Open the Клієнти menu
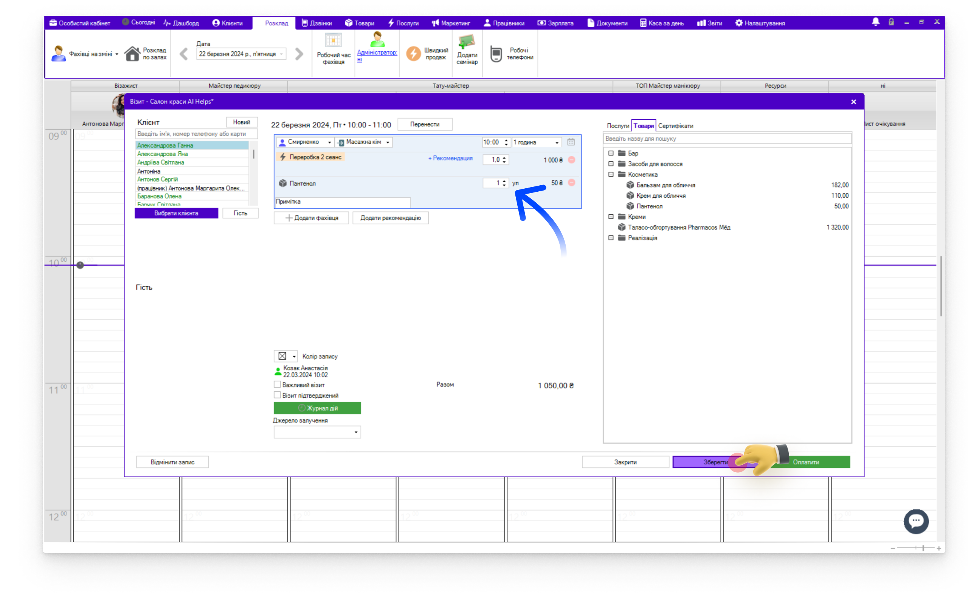 [227, 23]
